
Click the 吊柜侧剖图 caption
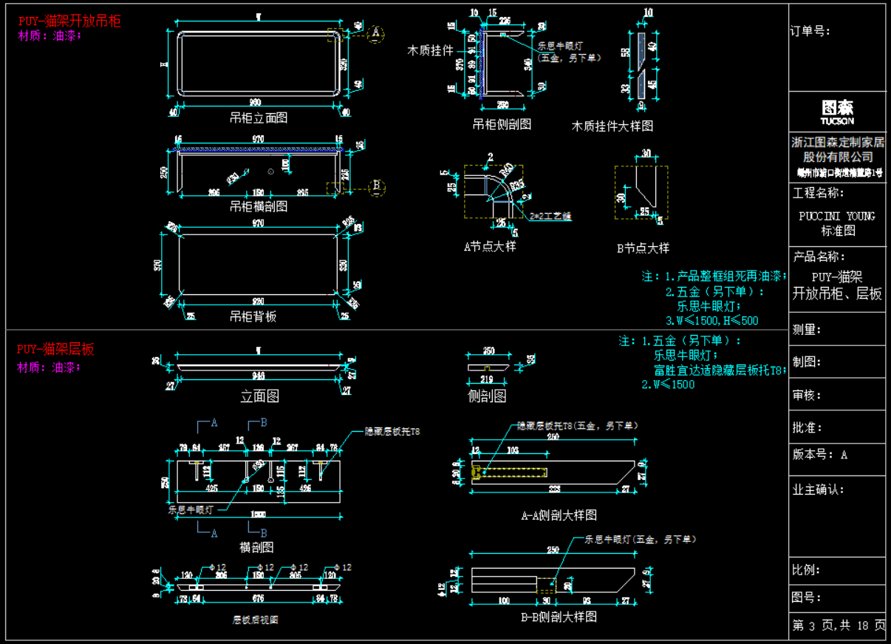click(502, 125)
